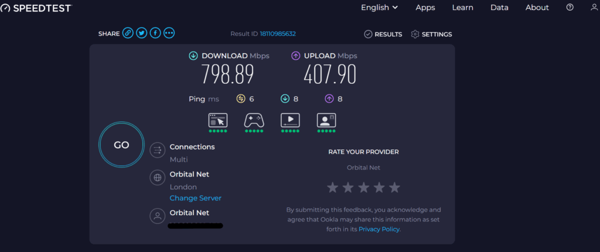Click the RATE YOUR PROVIDER heading
The height and width of the screenshot is (252, 600).
[x=363, y=152]
